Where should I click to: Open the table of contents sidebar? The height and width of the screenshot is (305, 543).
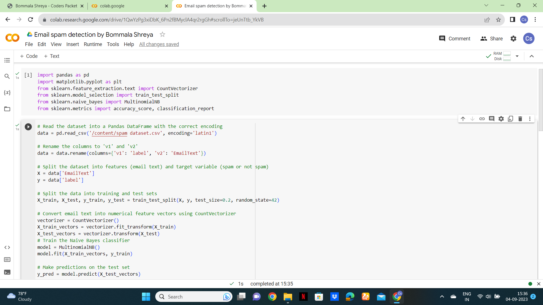click(7, 60)
